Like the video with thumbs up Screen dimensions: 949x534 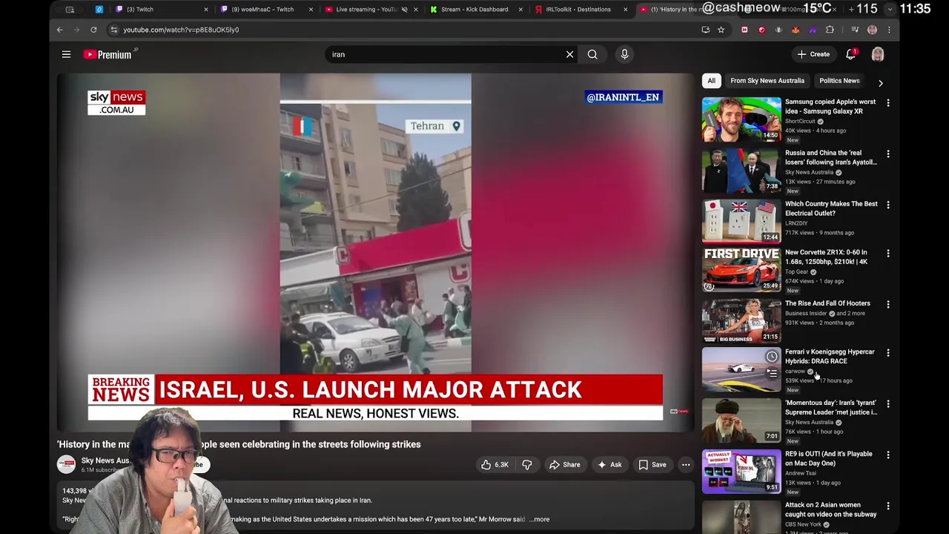point(495,465)
